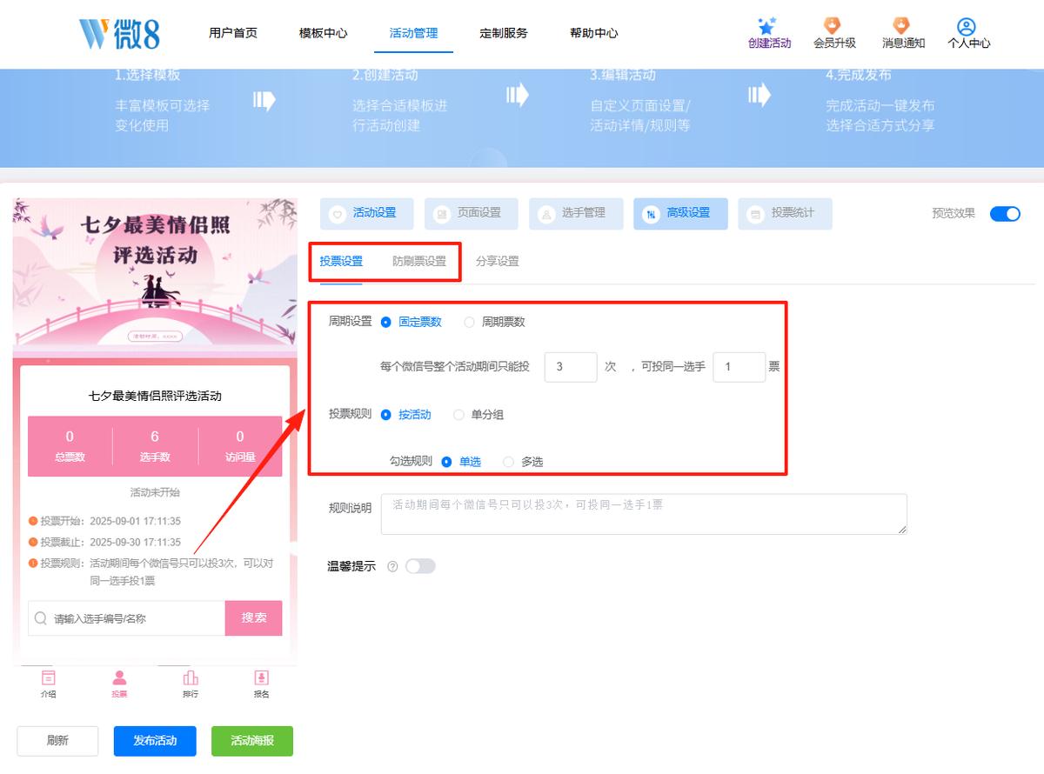Open 定制服务 in top navigation

pos(504,33)
